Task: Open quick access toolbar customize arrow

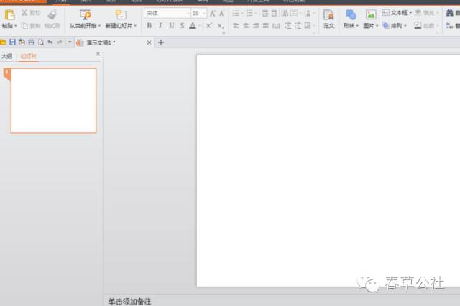Action: pyautogui.click(x=70, y=42)
